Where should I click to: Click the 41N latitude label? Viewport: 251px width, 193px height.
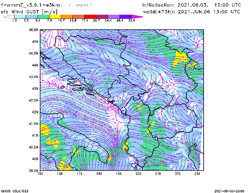point(35,135)
